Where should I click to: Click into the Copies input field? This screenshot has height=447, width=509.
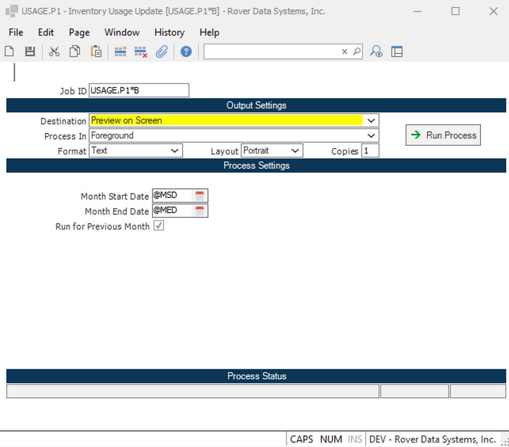[x=370, y=151]
